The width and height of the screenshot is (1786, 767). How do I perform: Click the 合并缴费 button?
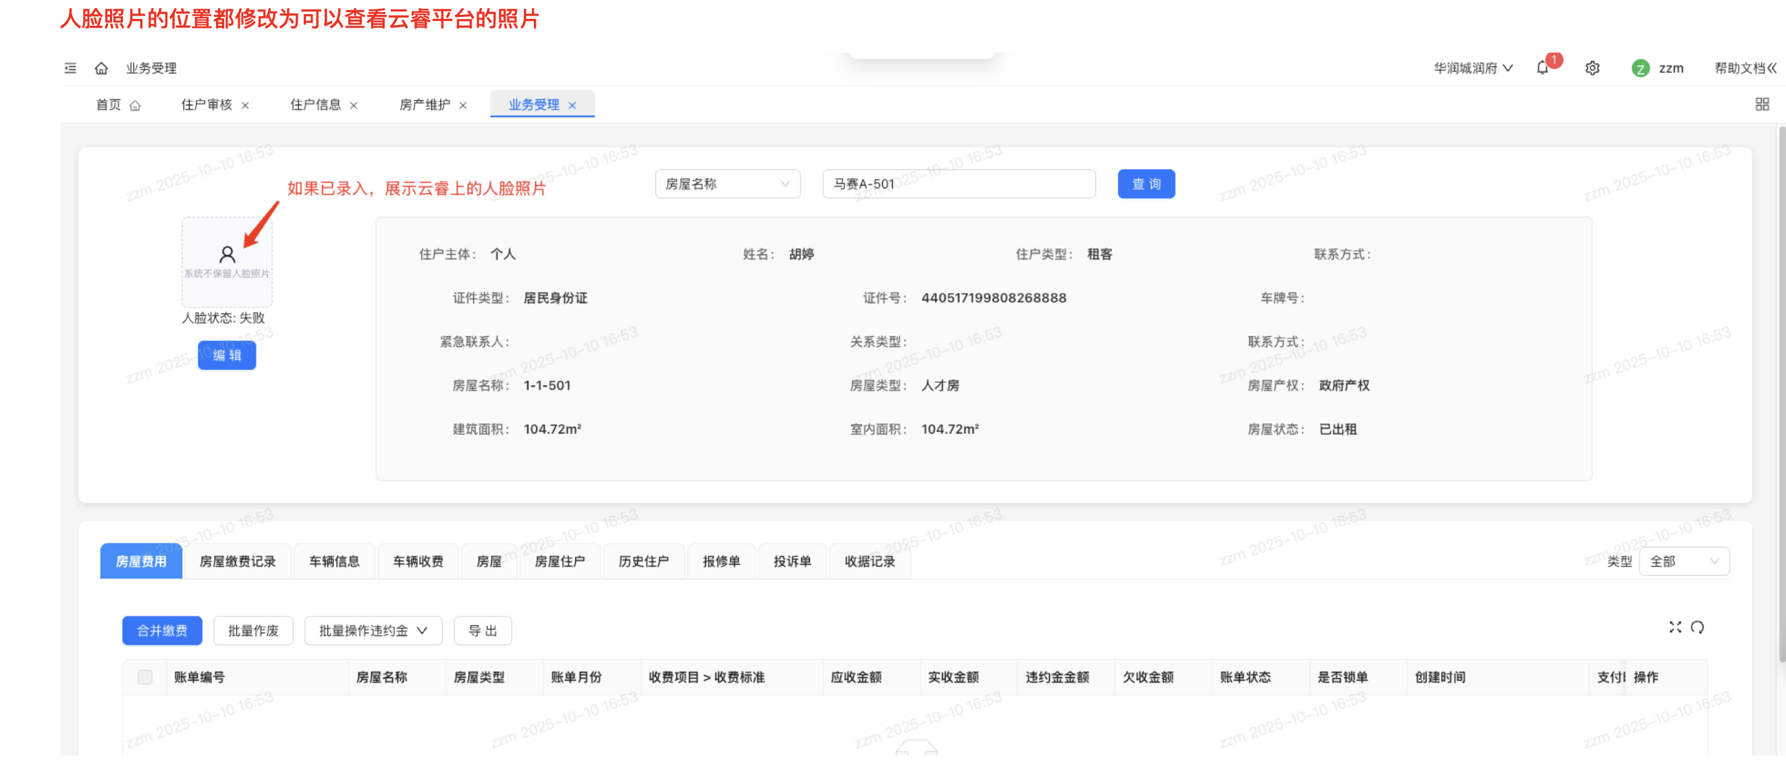[162, 631]
